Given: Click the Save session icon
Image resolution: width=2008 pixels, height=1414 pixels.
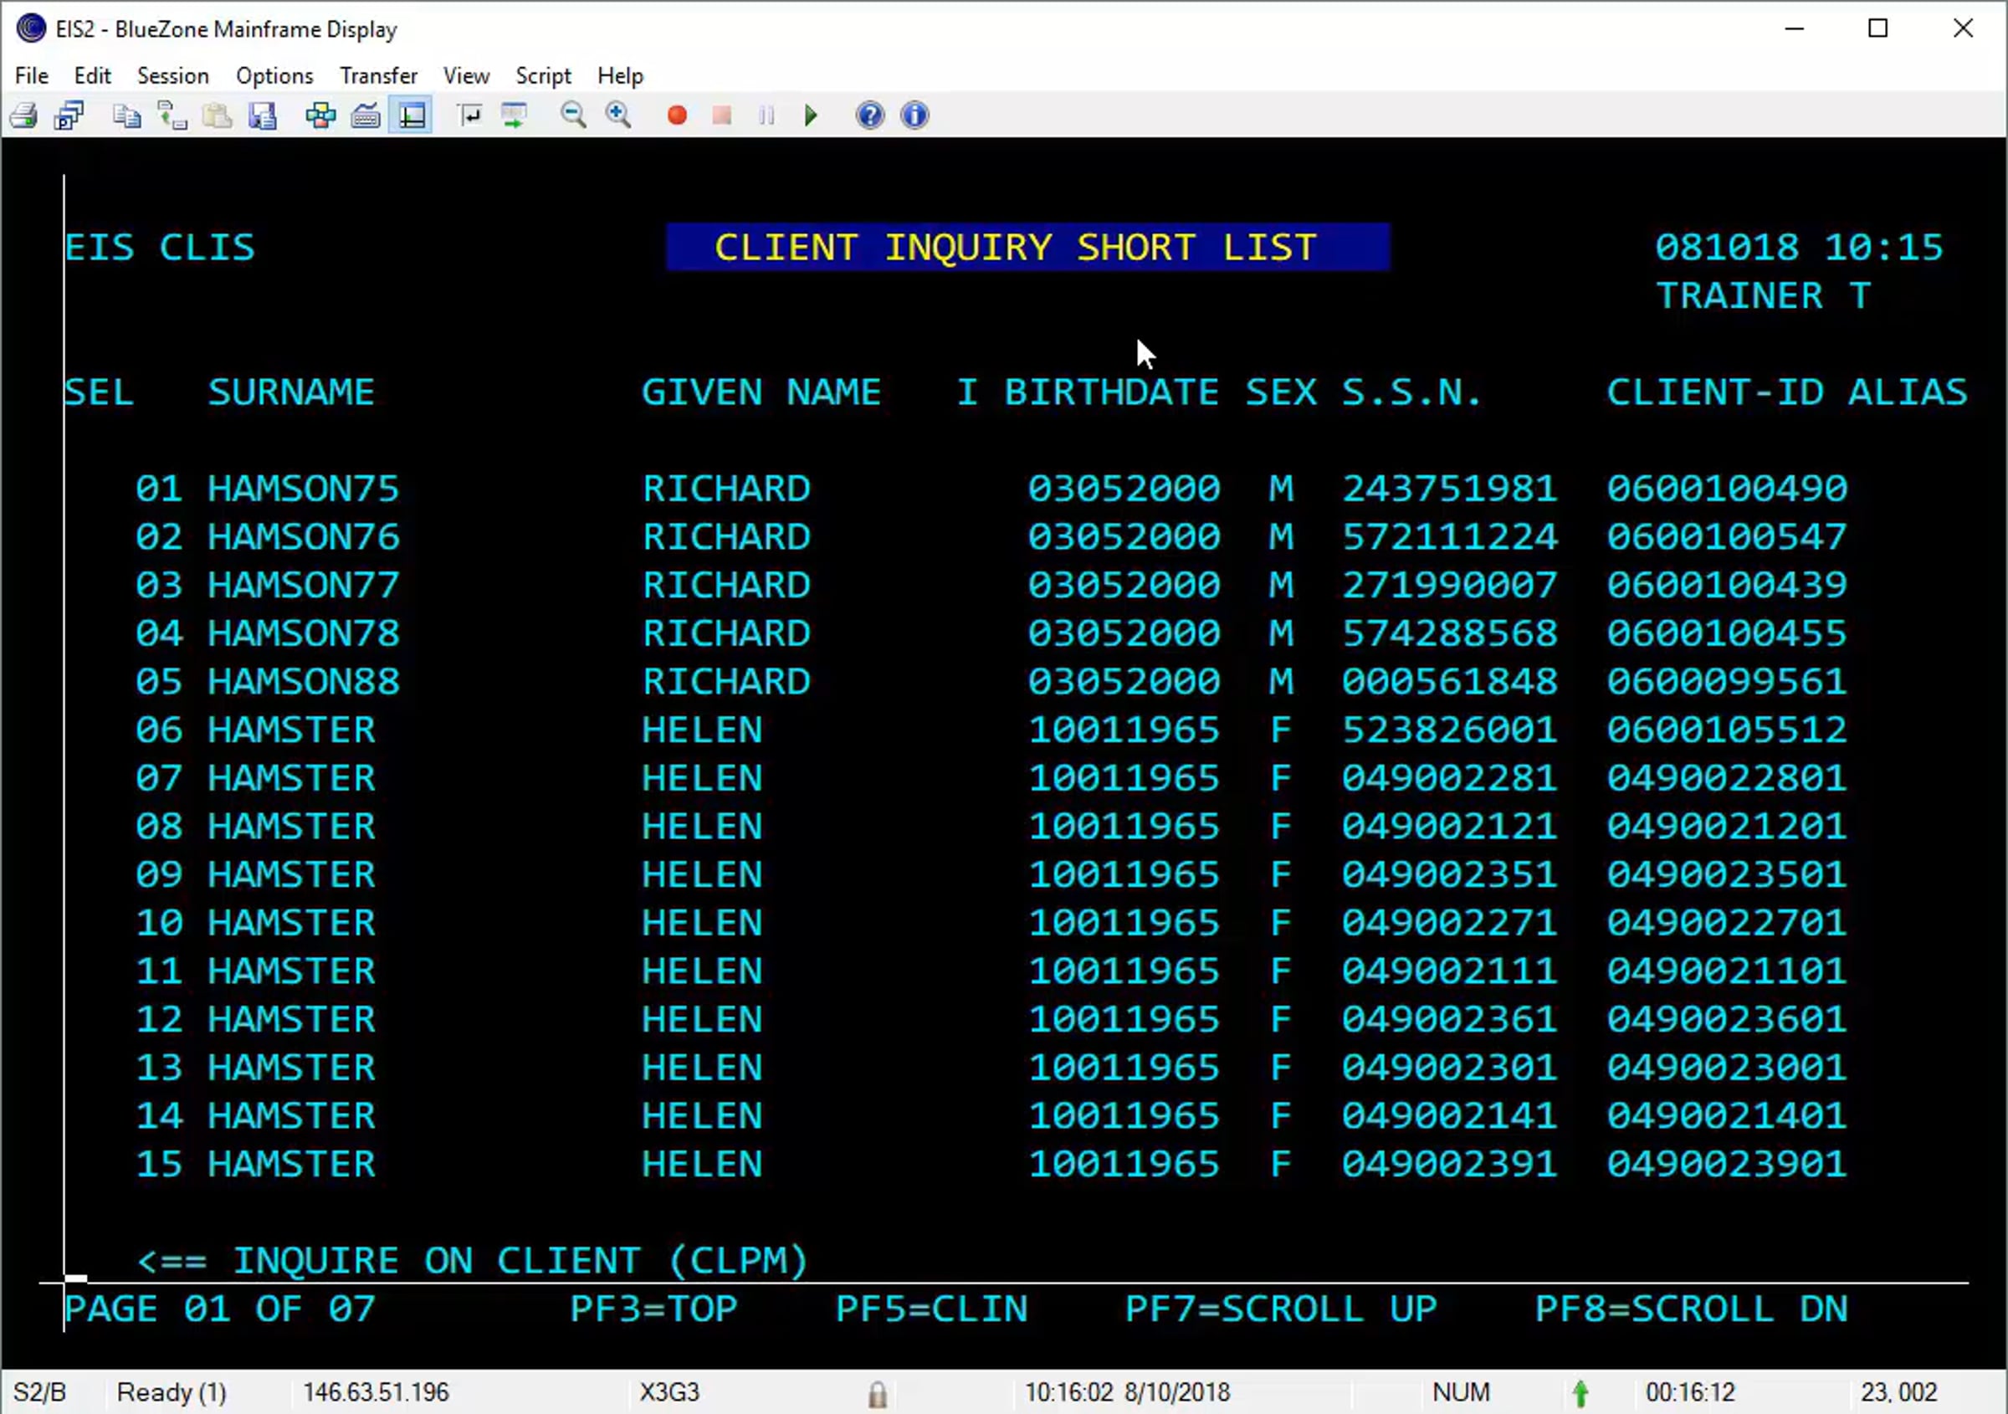Looking at the screenshot, I should point(263,115).
